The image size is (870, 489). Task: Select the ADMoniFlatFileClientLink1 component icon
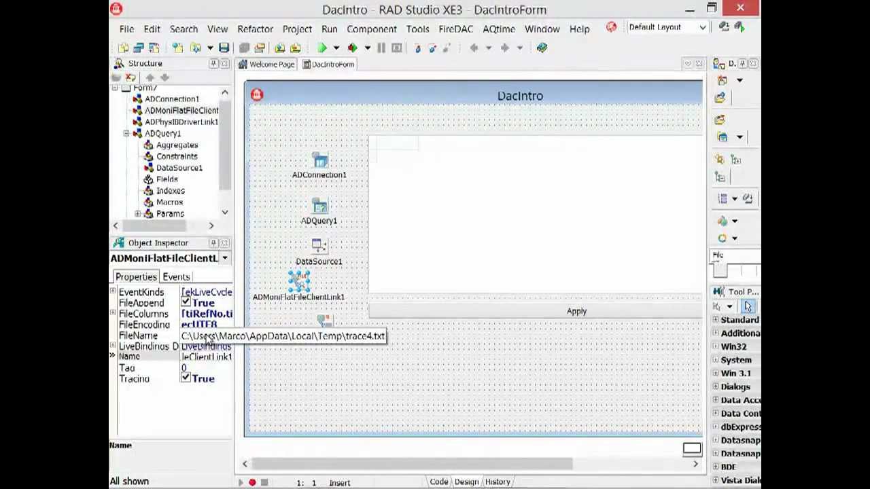pyautogui.click(x=299, y=281)
